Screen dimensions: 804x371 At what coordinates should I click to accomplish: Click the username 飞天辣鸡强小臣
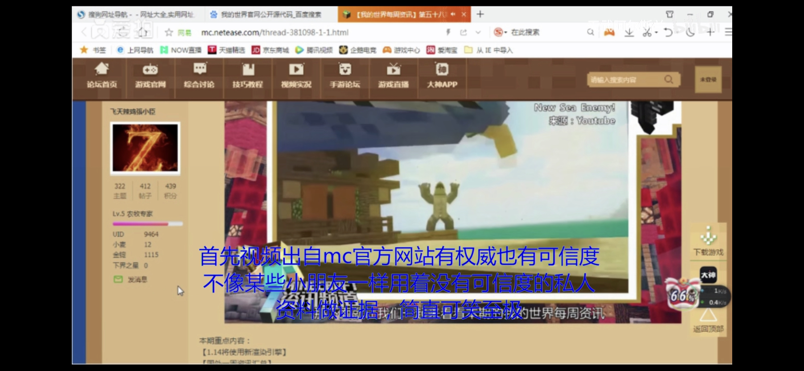[133, 111]
